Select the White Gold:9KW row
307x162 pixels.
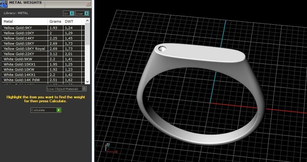(x=43, y=59)
